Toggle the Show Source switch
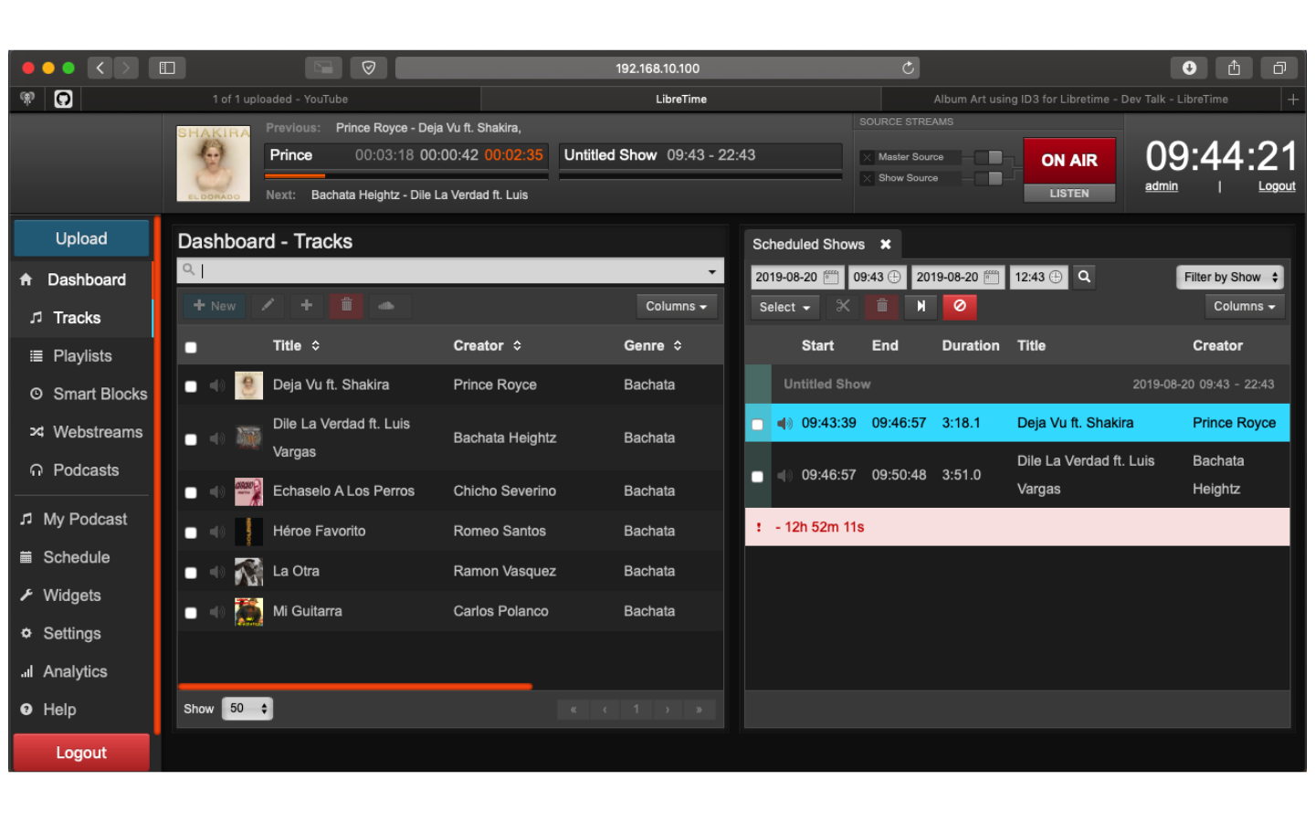This screenshot has width=1315, height=822. pos(988,178)
